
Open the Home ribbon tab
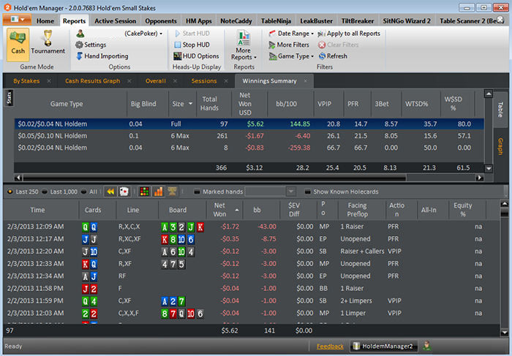click(45, 21)
